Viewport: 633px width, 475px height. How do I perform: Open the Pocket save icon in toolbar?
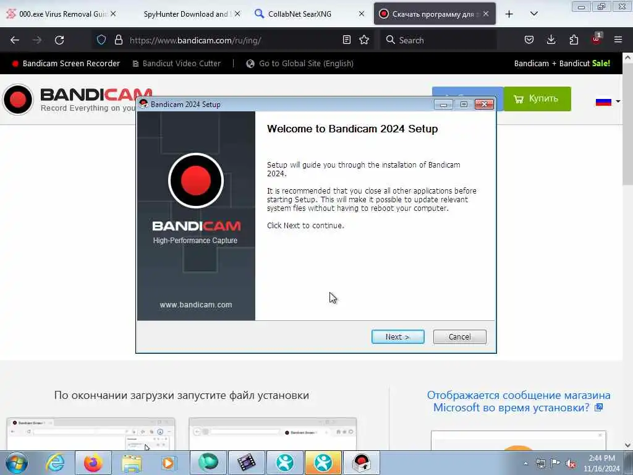[529, 40]
